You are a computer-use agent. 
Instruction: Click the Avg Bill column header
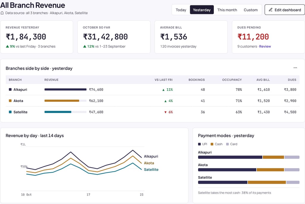pos(263,80)
